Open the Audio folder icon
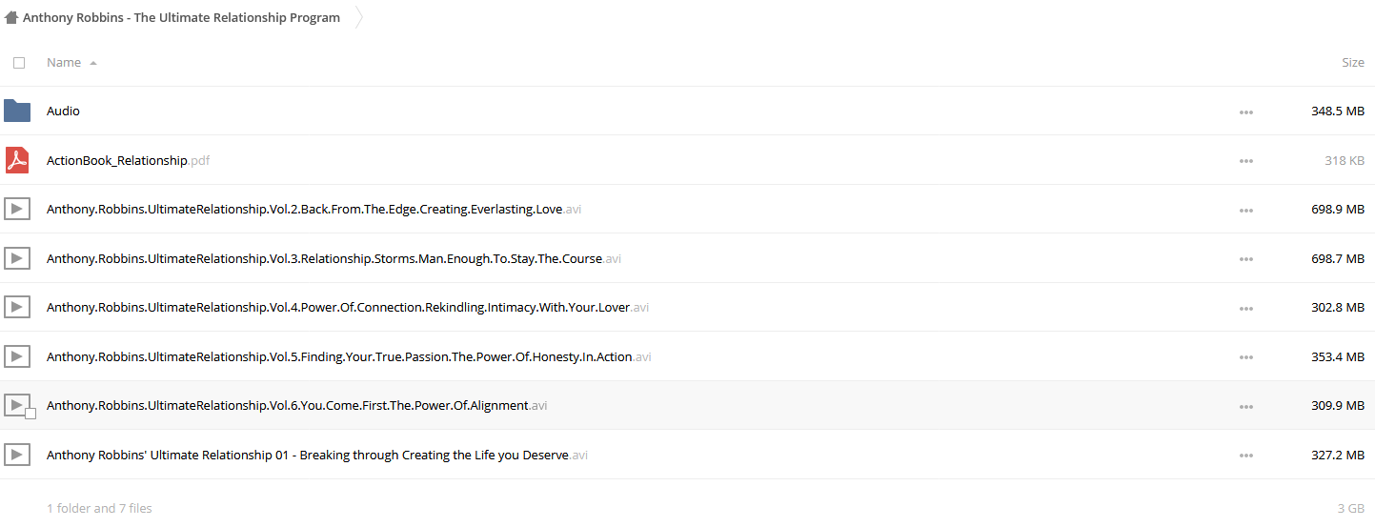Screen dimensions: 1375x527 click(x=17, y=111)
